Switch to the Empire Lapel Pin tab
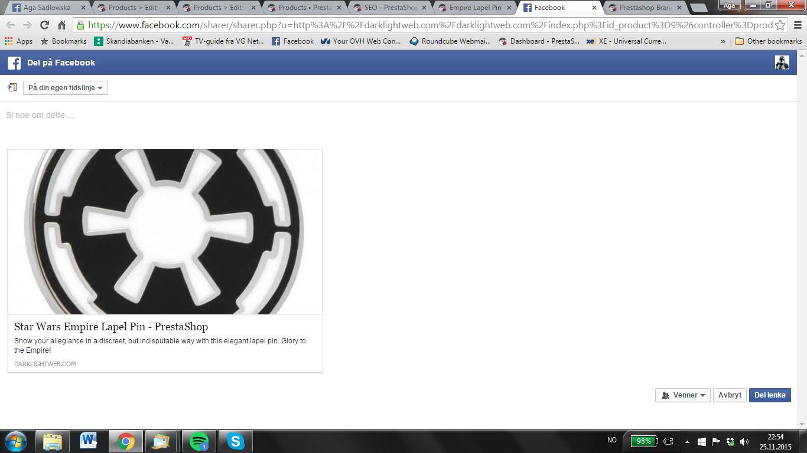 475,8
